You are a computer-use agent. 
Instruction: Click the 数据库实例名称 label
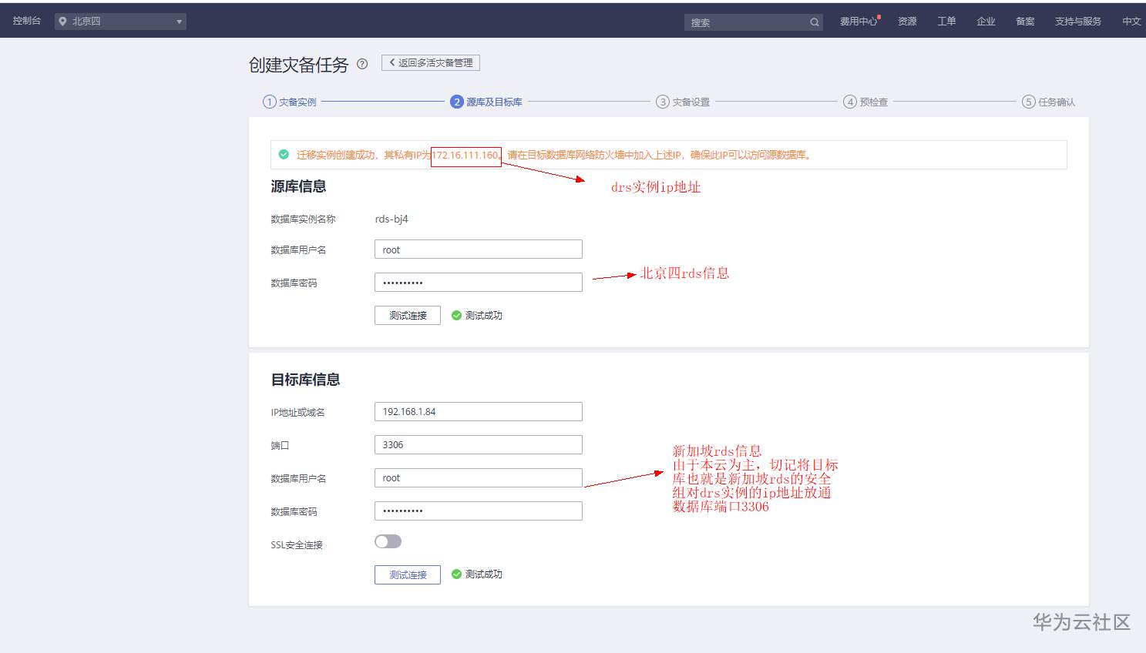pos(303,219)
